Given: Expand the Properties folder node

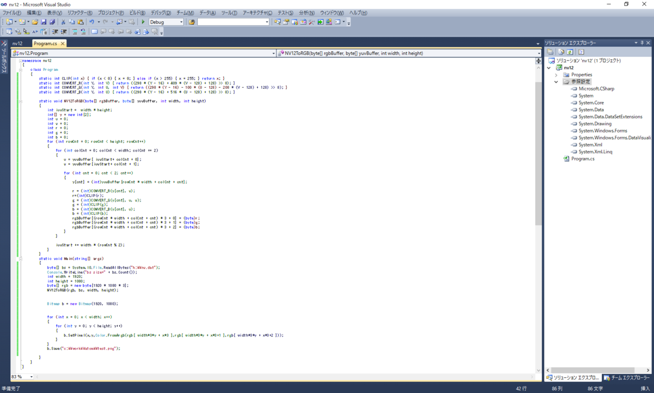Looking at the screenshot, I should [556, 75].
